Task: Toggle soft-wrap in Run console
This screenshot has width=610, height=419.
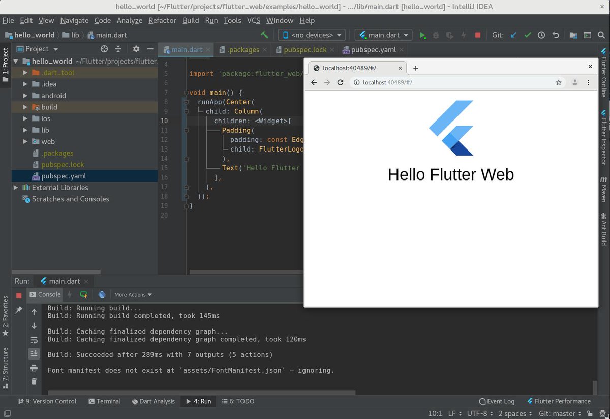Action: [34, 340]
